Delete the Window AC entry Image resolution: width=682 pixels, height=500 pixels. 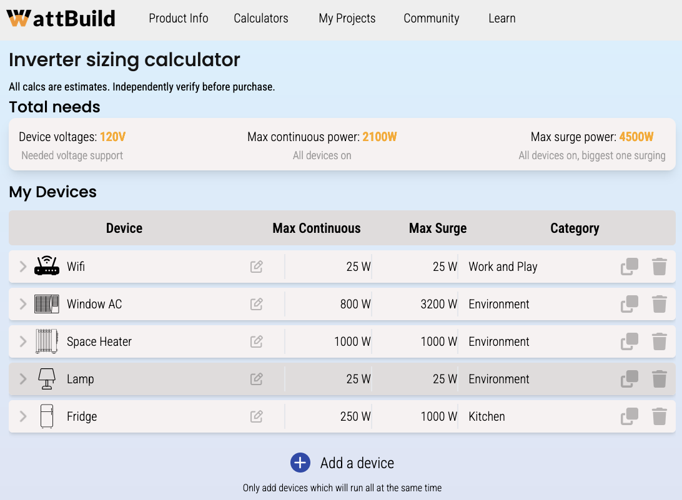659,304
